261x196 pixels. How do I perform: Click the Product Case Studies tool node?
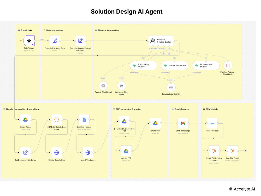206,66
